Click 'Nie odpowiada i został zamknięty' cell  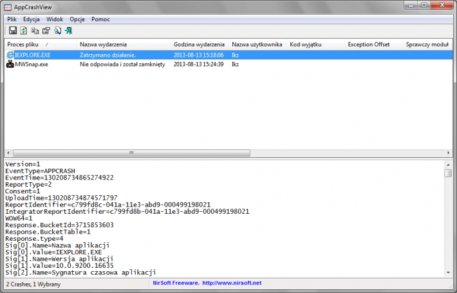click(122, 64)
